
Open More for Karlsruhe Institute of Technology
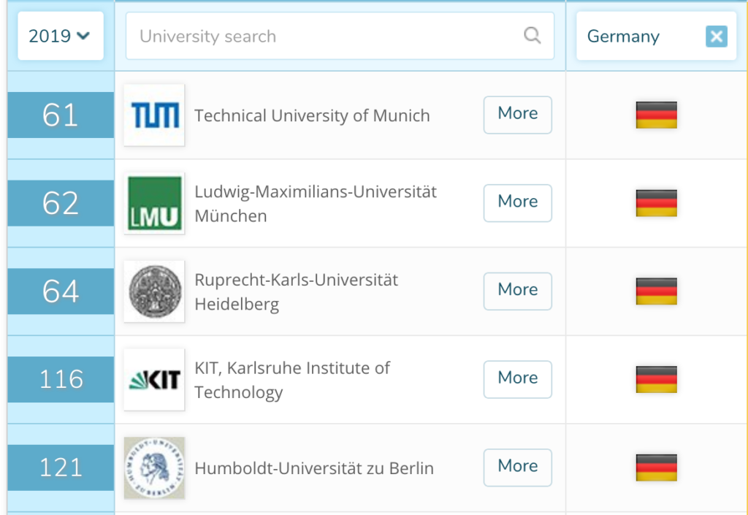coord(518,380)
